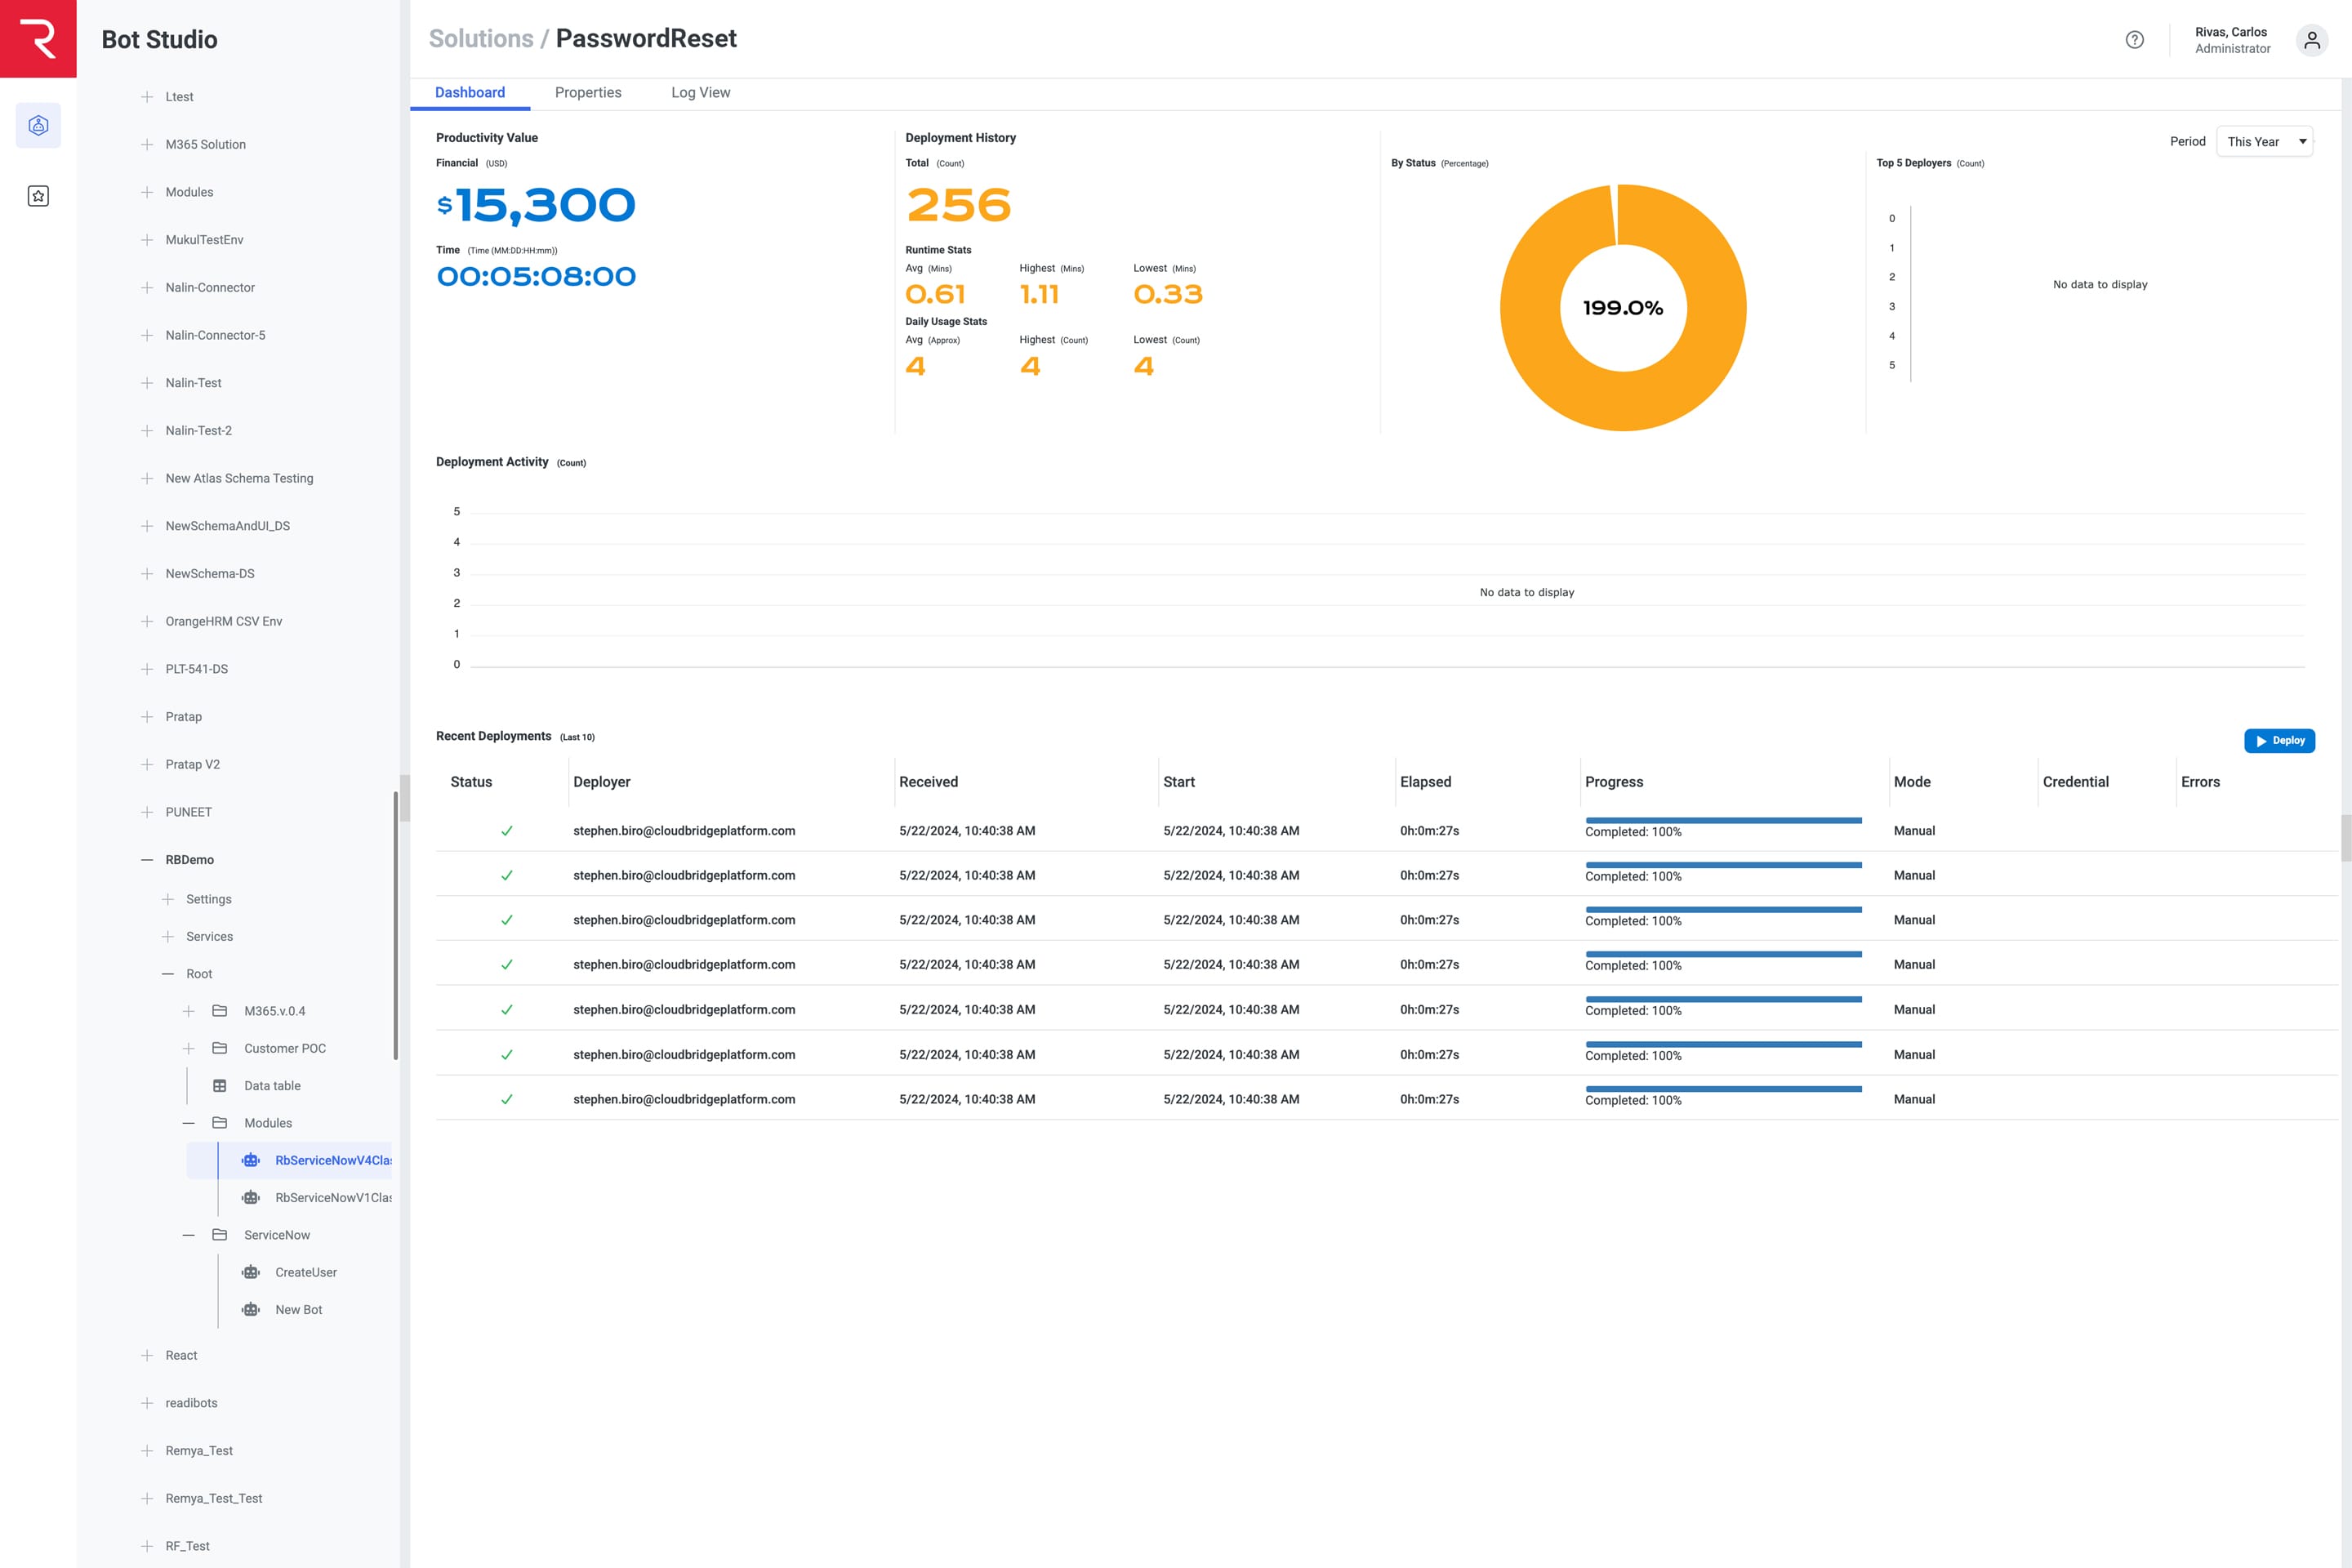
Task: Click the red R logo icon
Action: 38,38
